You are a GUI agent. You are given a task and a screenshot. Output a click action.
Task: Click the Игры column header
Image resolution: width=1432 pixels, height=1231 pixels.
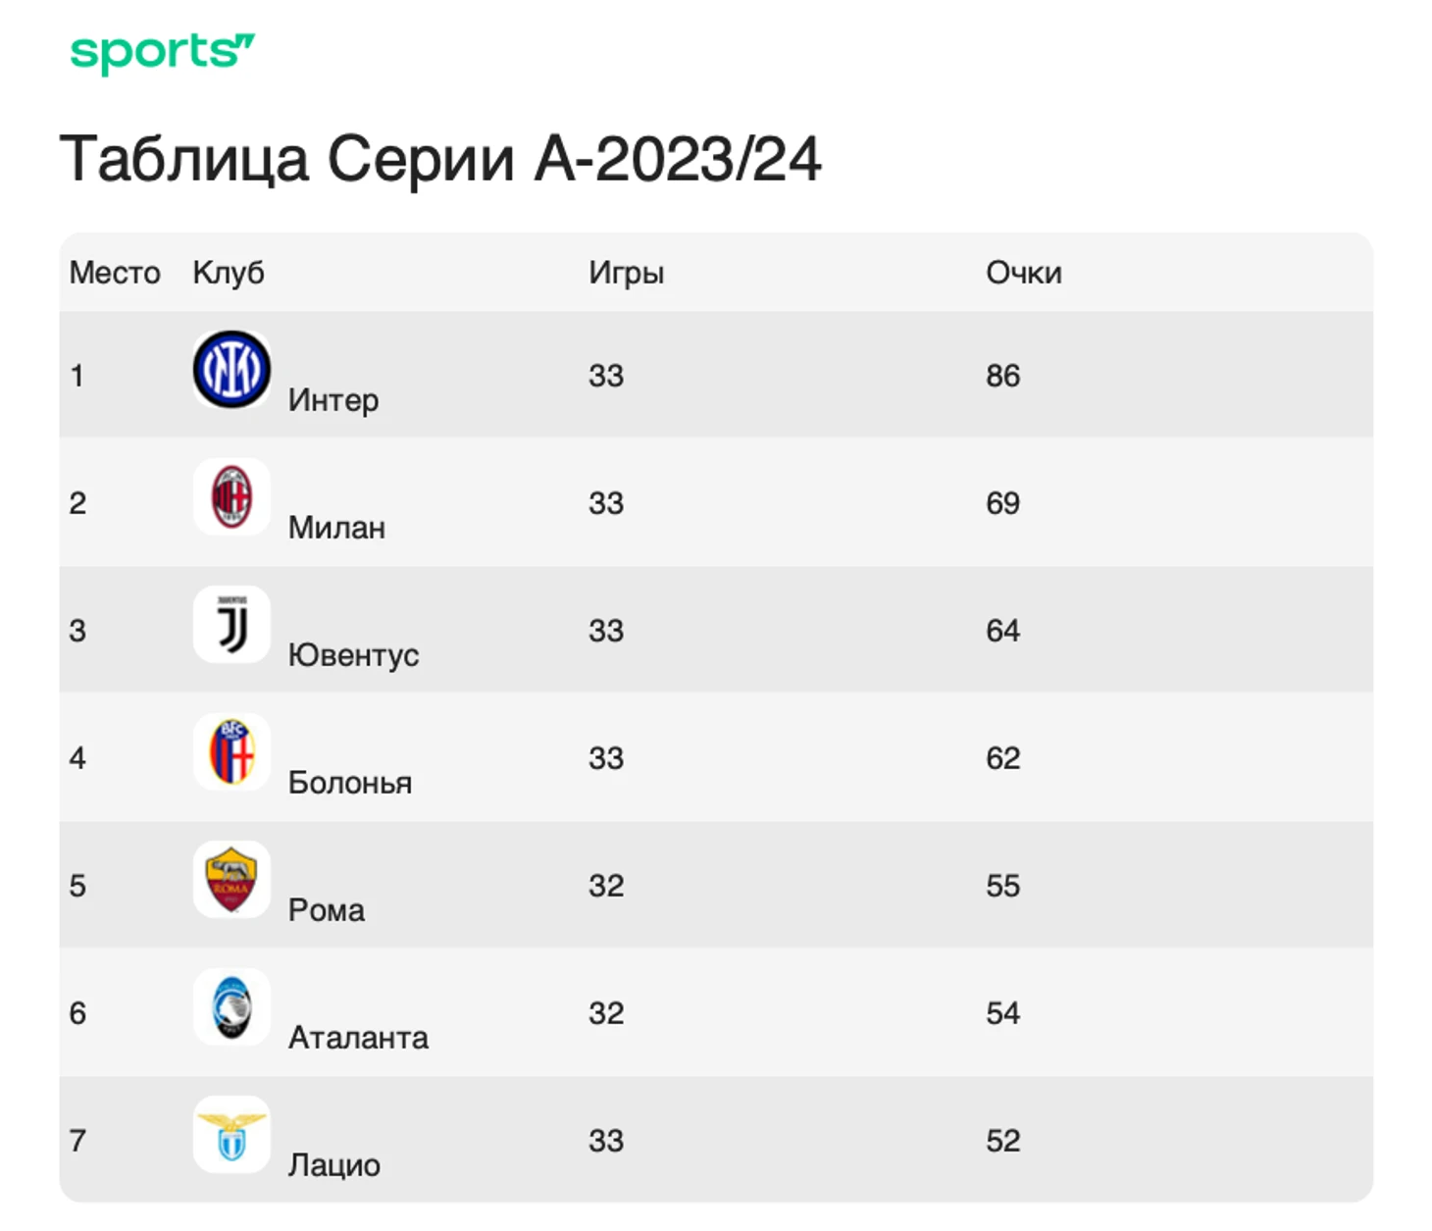[627, 273]
